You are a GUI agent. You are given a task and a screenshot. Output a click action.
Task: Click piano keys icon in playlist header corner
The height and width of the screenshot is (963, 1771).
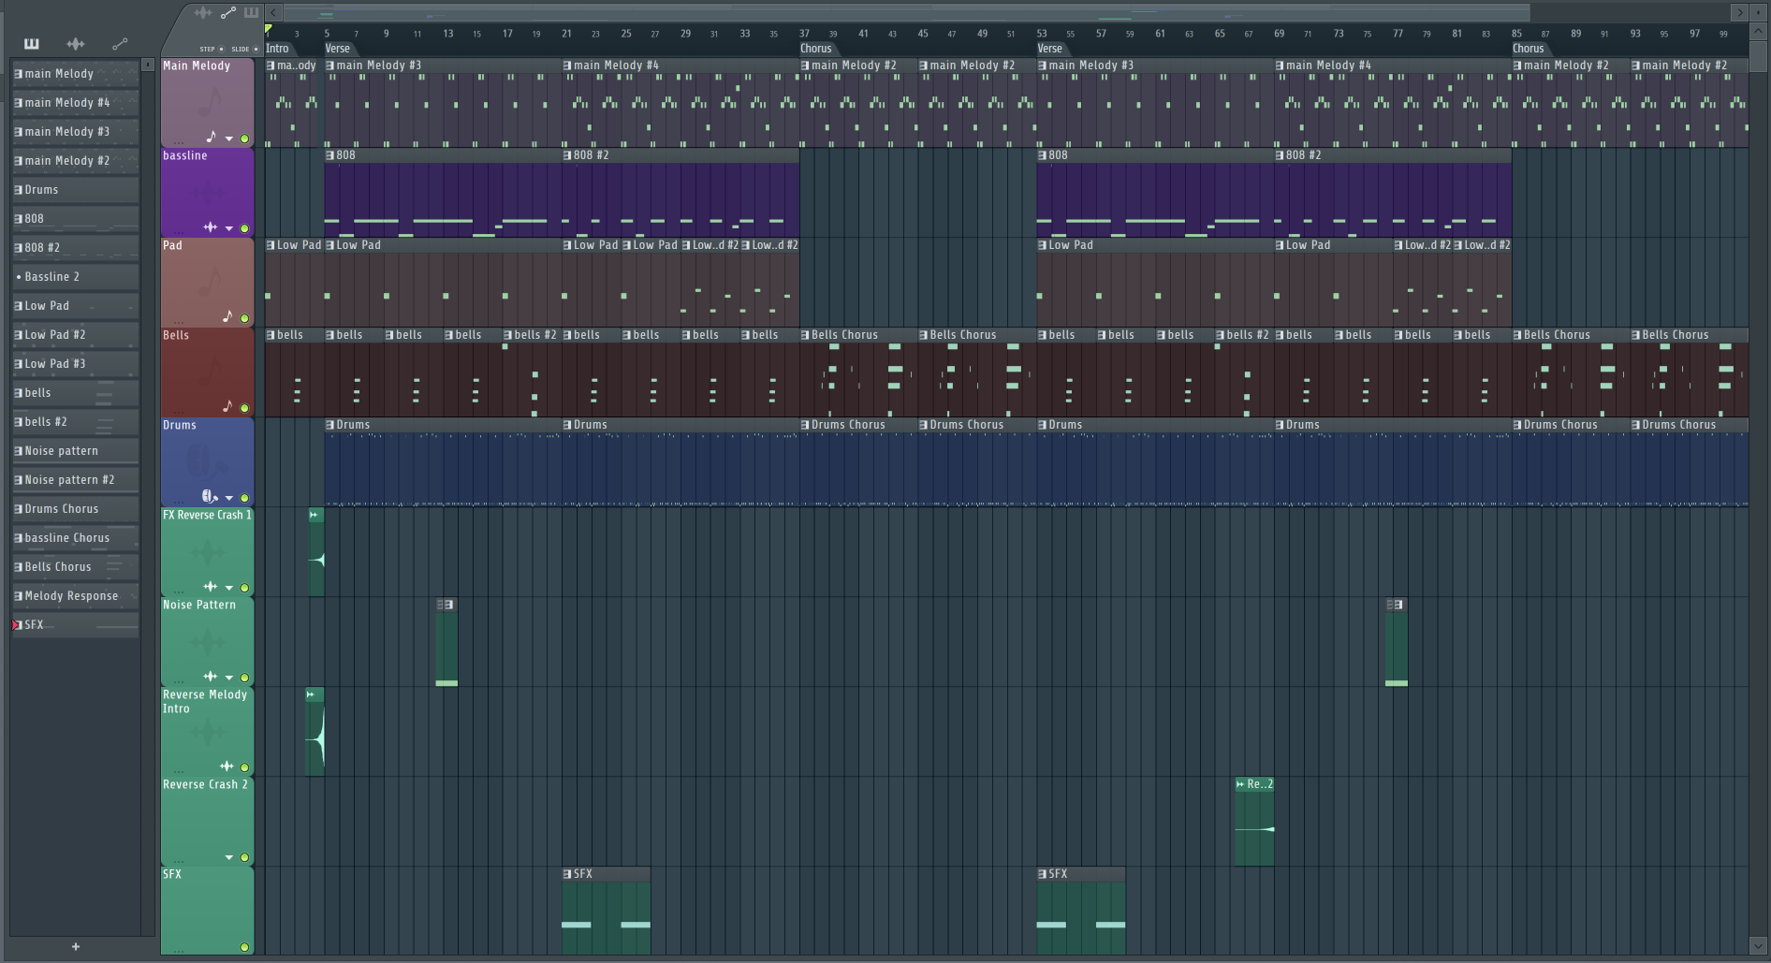tap(251, 12)
